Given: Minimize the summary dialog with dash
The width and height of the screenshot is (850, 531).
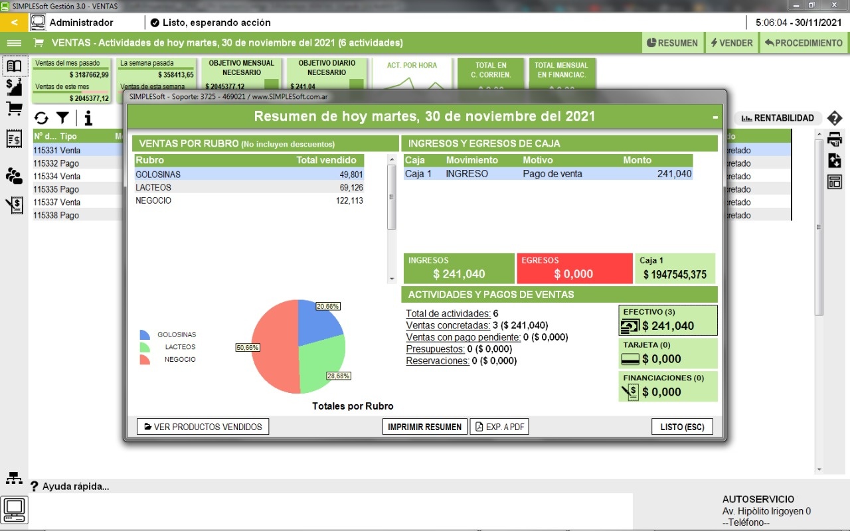Looking at the screenshot, I should point(715,117).
